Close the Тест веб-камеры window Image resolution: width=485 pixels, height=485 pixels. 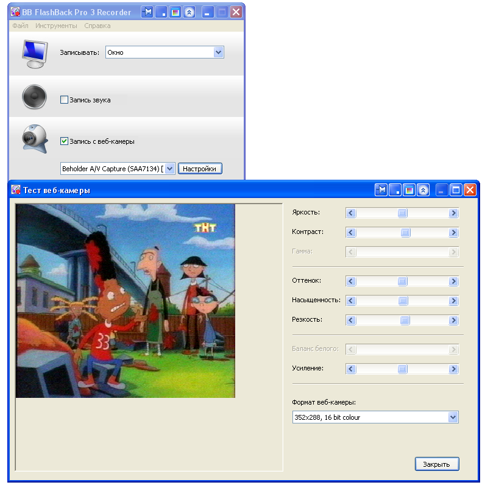click(x=470, y=190)
